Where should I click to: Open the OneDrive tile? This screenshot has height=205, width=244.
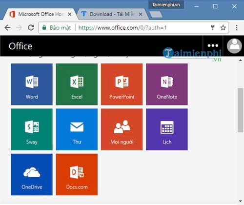coord(32,175)
